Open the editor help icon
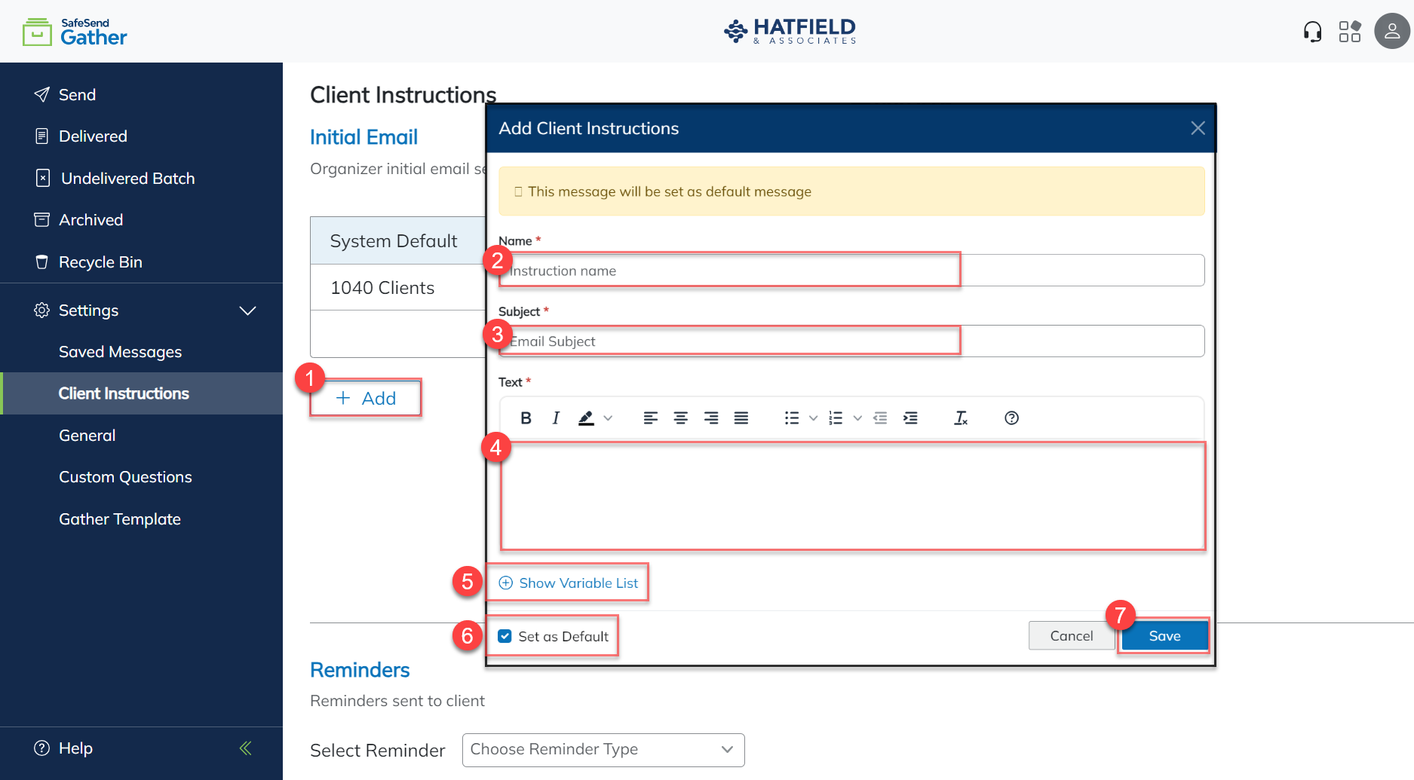1414x780 pixels. click(x=1011, y=418)
